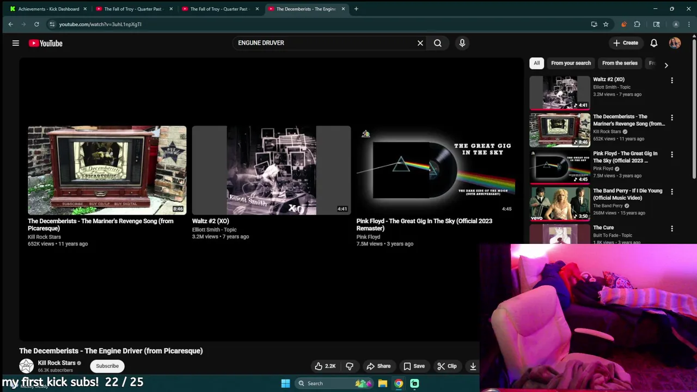Screen dimensions: 697x392
Task: Dislike the Engine Driver video
Action: click(350, 366)
